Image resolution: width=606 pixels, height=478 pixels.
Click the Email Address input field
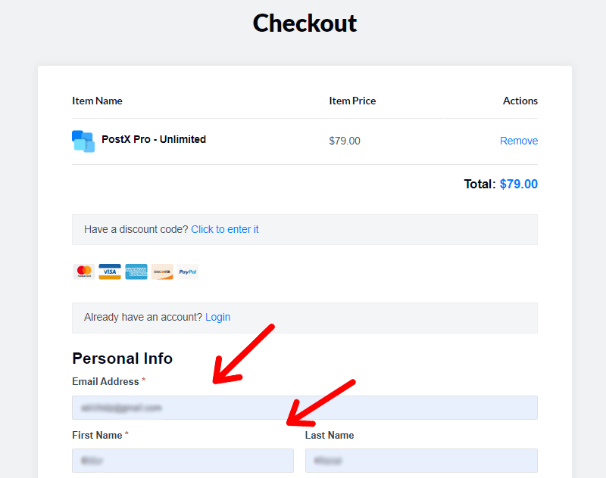coord(305,408)
